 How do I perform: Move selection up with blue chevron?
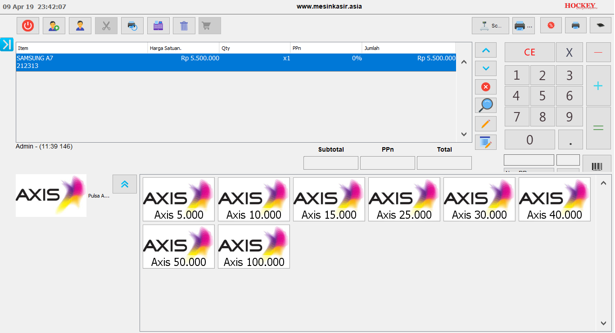click(x=486, y=50)
